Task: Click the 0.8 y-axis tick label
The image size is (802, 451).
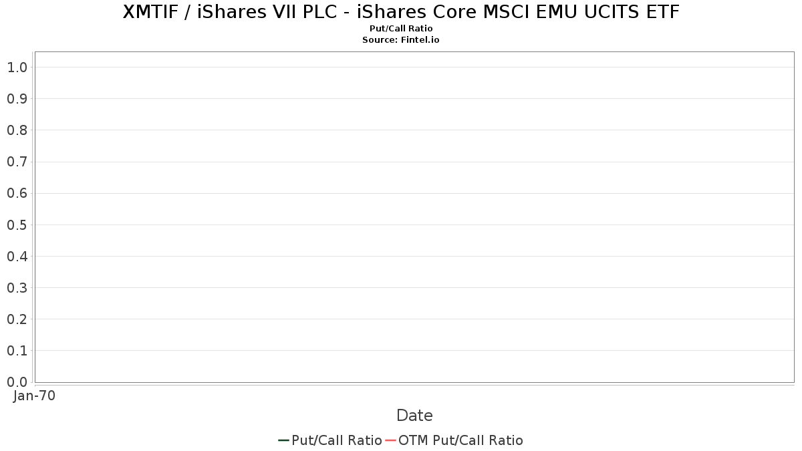Action: point(17,130)
